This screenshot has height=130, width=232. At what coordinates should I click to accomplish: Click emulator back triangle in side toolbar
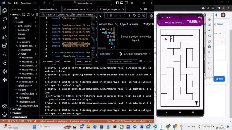tap(210, 57)
